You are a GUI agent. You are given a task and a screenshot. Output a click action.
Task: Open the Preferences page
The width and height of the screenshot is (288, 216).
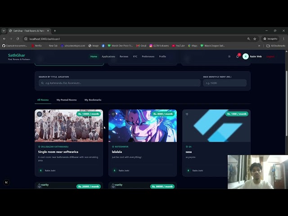[148, 56]
